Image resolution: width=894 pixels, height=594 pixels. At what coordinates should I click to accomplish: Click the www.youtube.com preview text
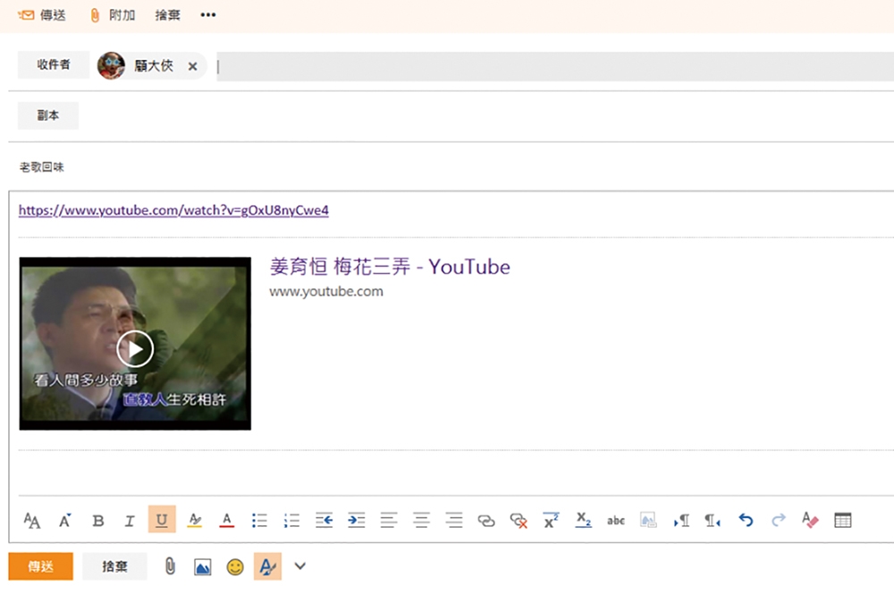326,291
